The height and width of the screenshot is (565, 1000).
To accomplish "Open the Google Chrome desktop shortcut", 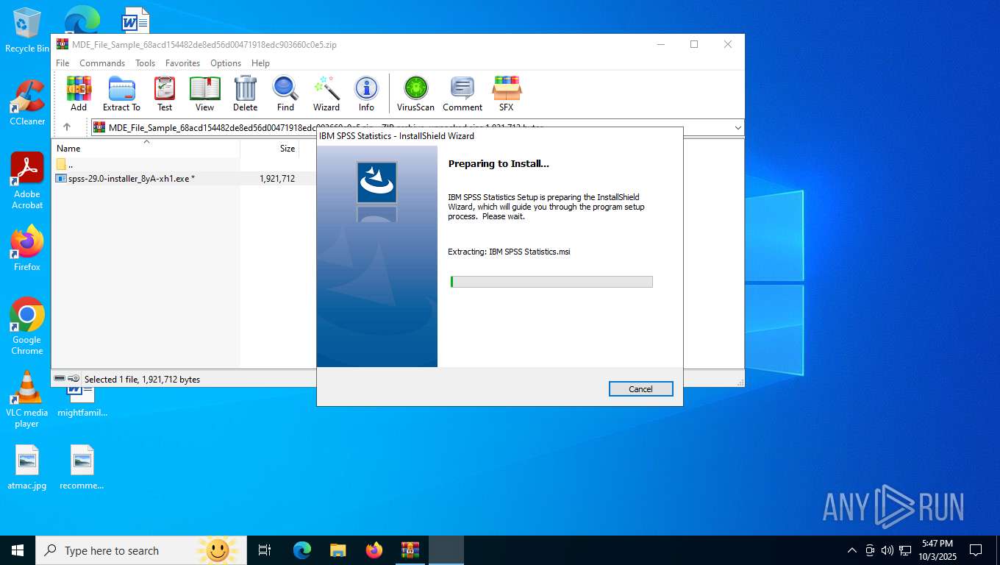I will click(x=27, y=326).
